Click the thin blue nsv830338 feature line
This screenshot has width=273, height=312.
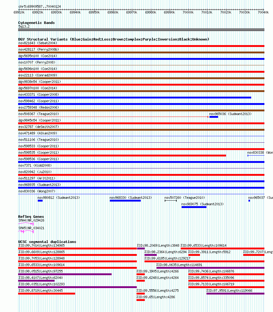(256, 156)
